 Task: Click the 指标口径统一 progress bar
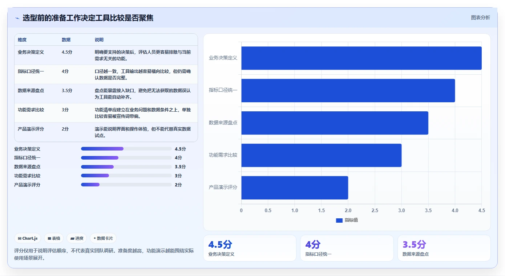[126, 158]
